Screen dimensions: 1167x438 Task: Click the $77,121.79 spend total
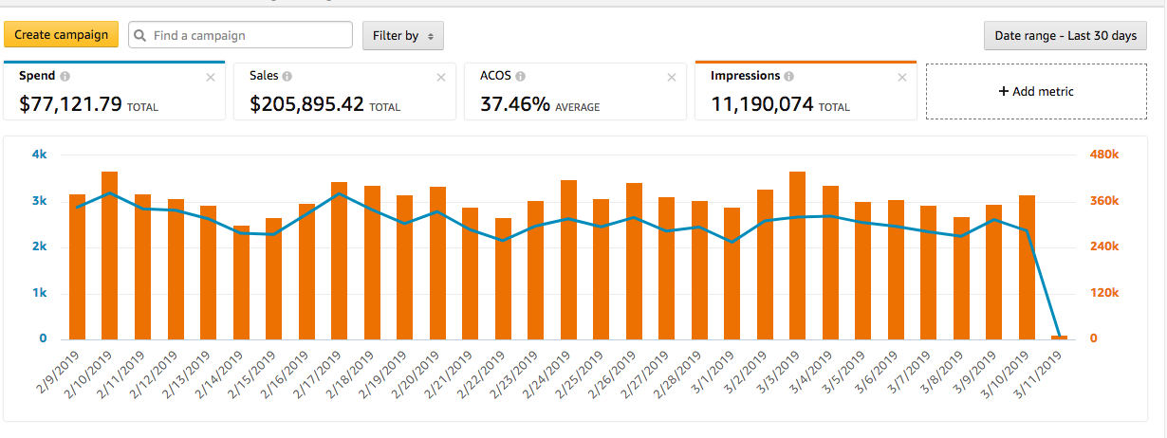[x=70, y=104]
